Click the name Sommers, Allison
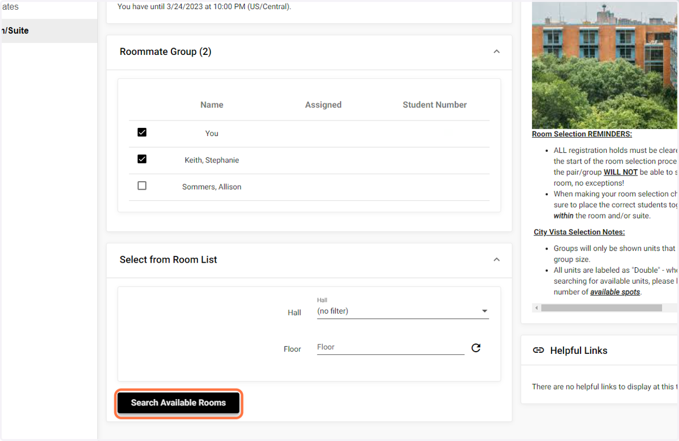The image size is (679, 441). pyautogui.click(x=212, y=187)
